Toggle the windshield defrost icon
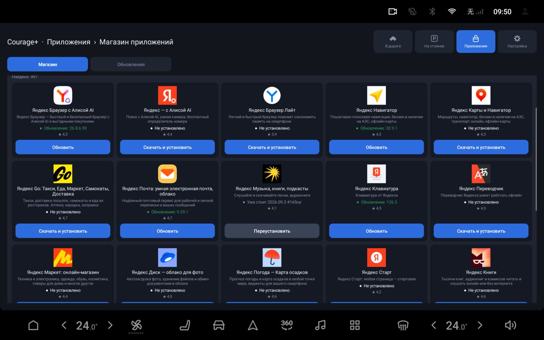Image resolution: width=544 pixels, height=340 pixels. click(x=403, y=326)
